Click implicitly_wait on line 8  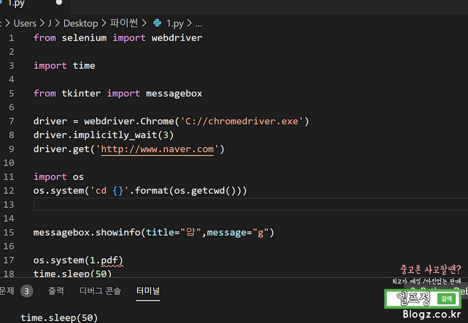tap(115, 135)
